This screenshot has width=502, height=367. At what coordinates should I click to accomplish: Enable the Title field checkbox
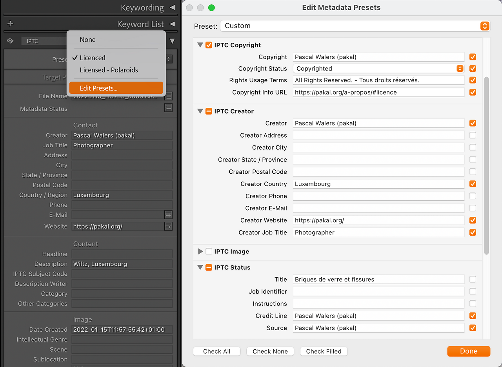click(x=473, y=280)
